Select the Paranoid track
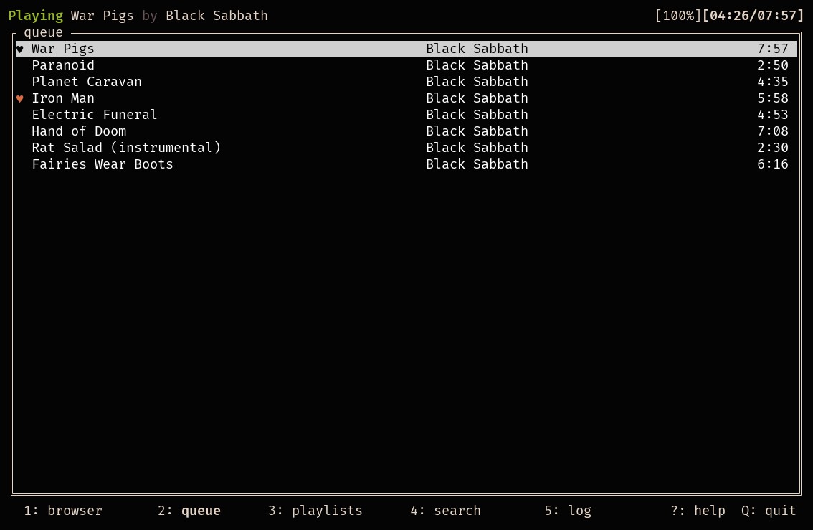813x530 pixels. tap(63, 65)
